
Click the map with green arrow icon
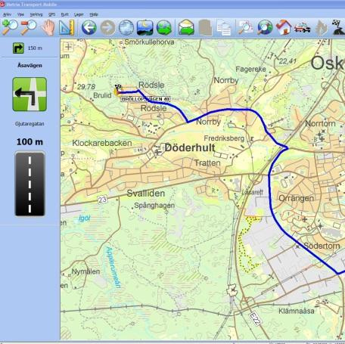coord(164,27)
